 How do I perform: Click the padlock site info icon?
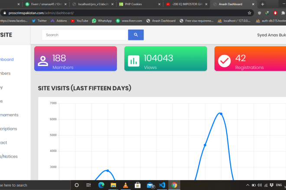point(5,13)
